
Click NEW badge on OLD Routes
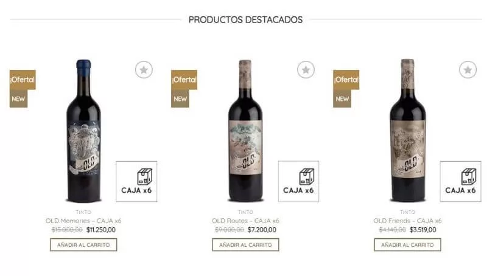(180, 99)
